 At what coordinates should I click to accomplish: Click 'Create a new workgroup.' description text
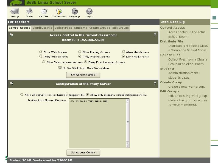(186, 87)
